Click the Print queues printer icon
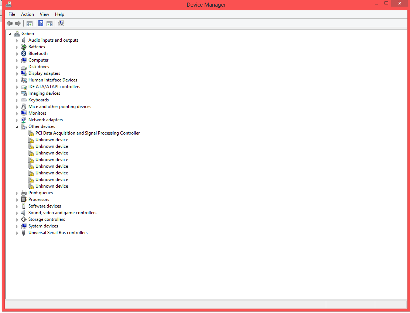Viewport: 410px width, 313px height. pos(24,193)
